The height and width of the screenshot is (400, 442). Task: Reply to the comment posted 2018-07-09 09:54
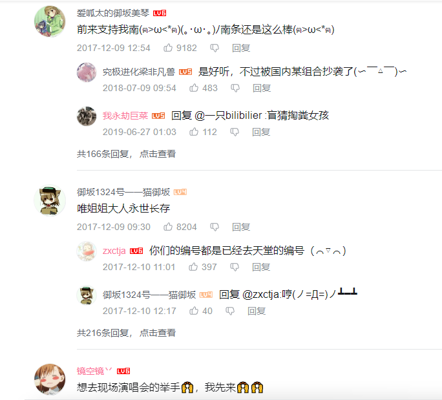pyautogui.click(x=262, y=88)
